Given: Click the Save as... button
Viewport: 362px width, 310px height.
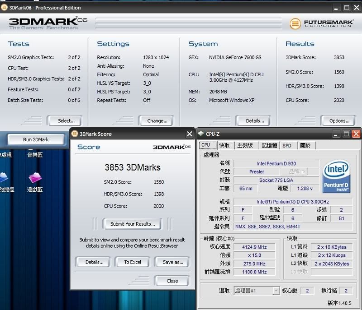Looking at the screenshot, I should tap(173, 262).
